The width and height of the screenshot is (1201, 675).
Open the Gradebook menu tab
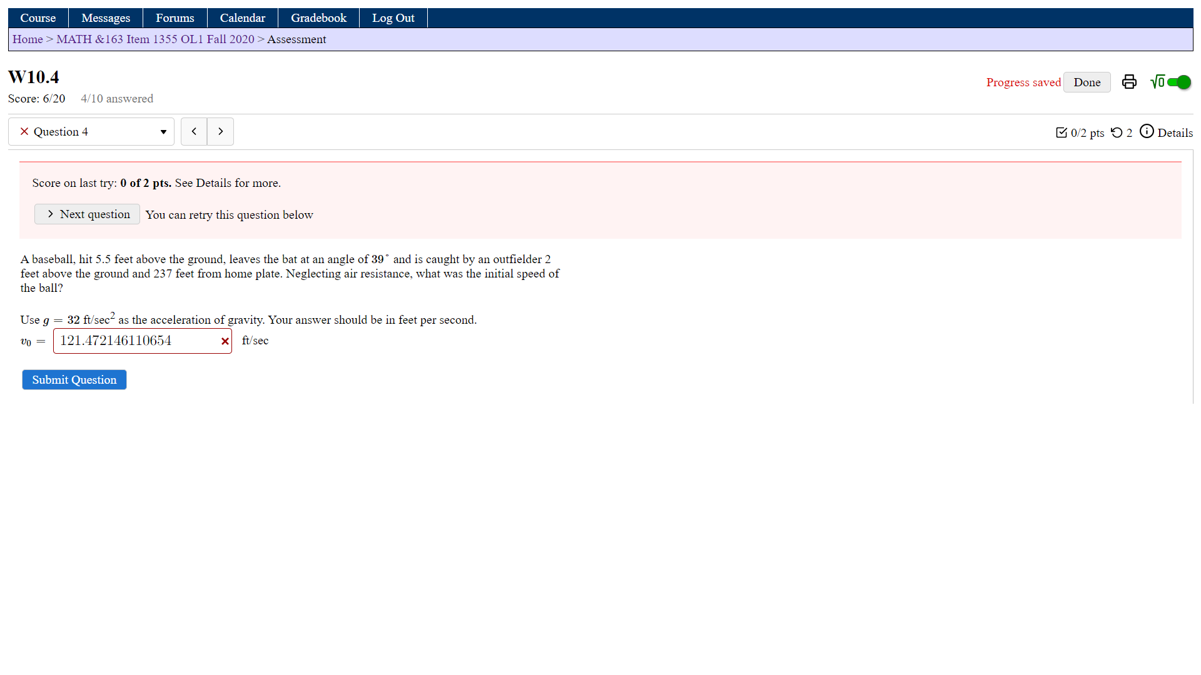tap(318, 18)
